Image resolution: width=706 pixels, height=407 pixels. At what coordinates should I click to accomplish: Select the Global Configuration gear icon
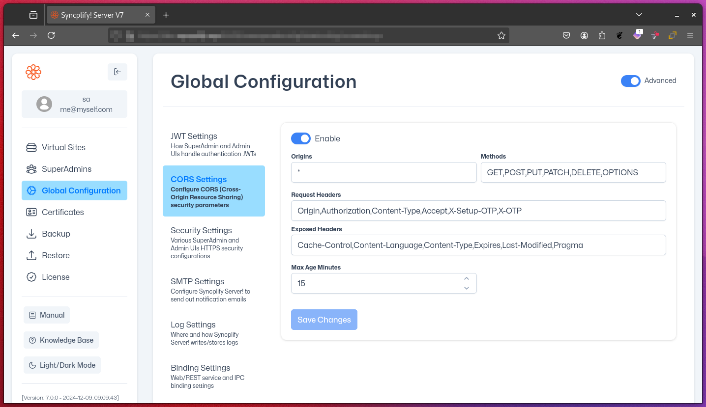point(31,190)
